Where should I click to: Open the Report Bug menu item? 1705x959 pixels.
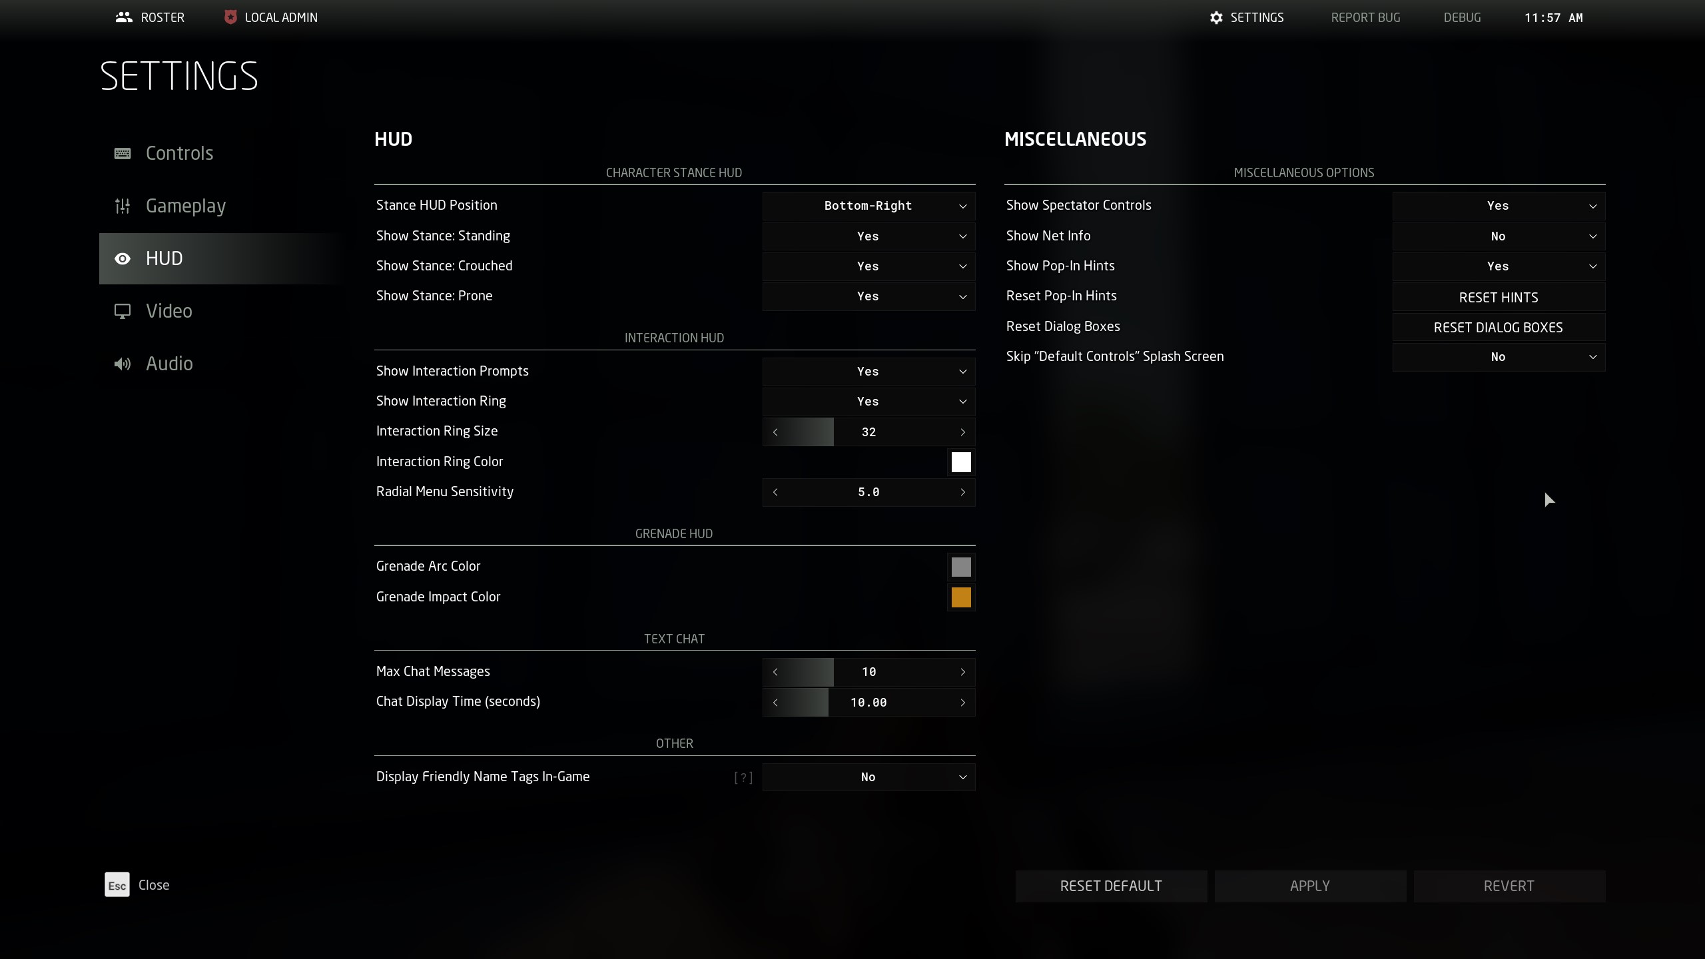point(1365,17)
